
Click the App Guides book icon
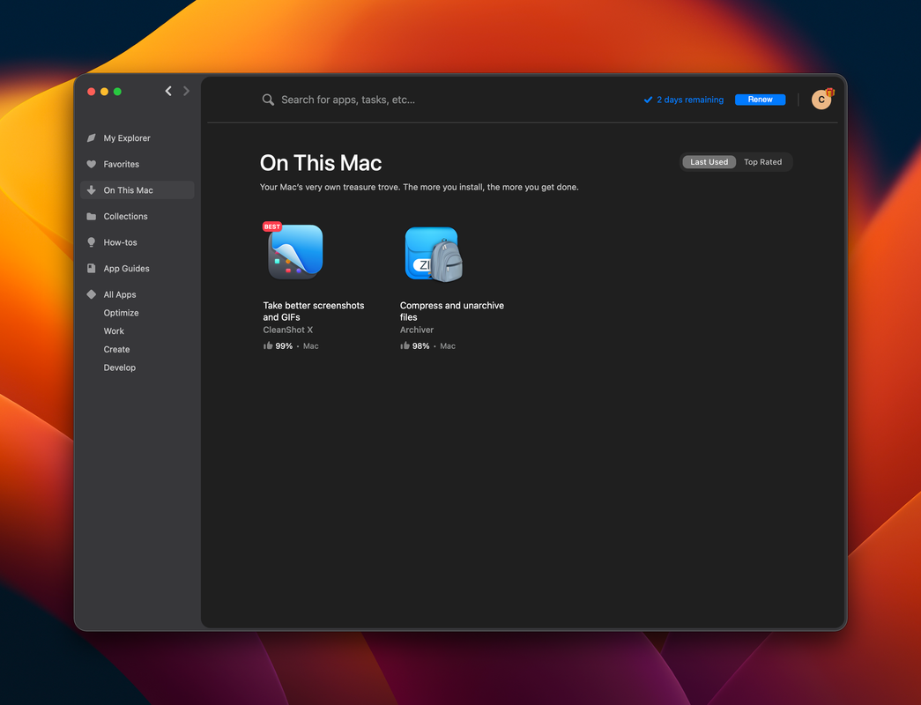coord(91,268)
